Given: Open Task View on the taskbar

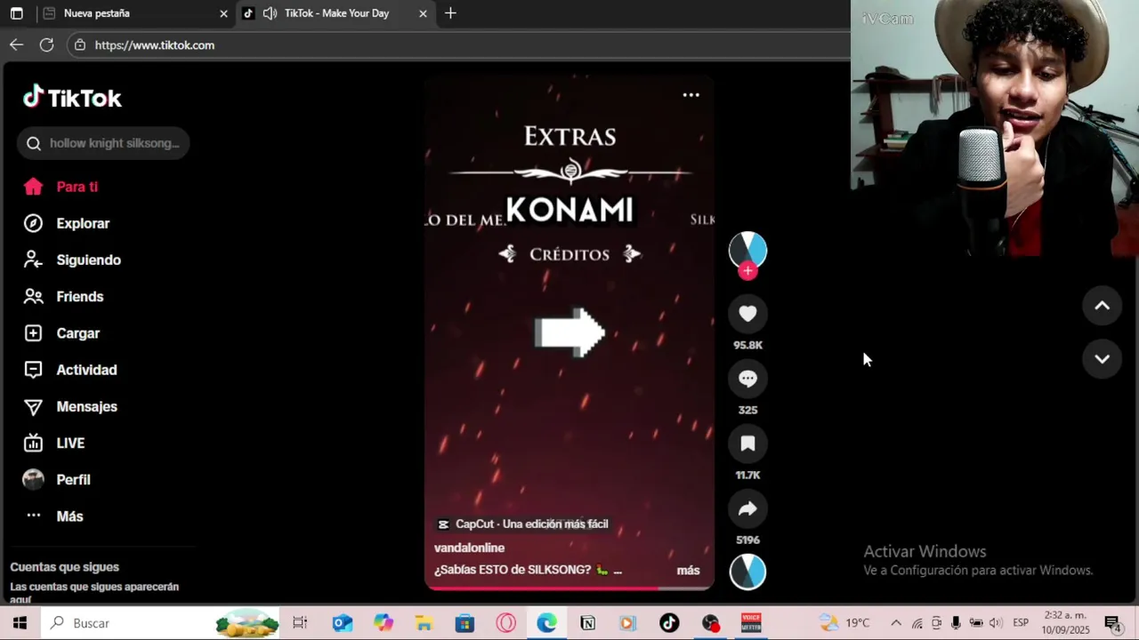Looking at the screenshot, I should pyautogui.click(x=300, y=623).
